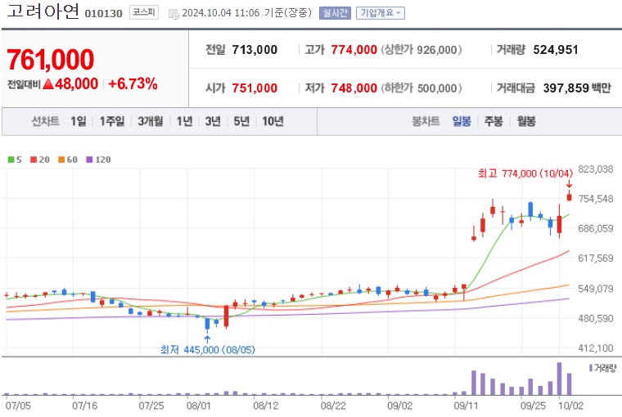The width and height of the screenshot is (622, 417).
Task: Click the 10/04 red candlestick
Action: 570,195
